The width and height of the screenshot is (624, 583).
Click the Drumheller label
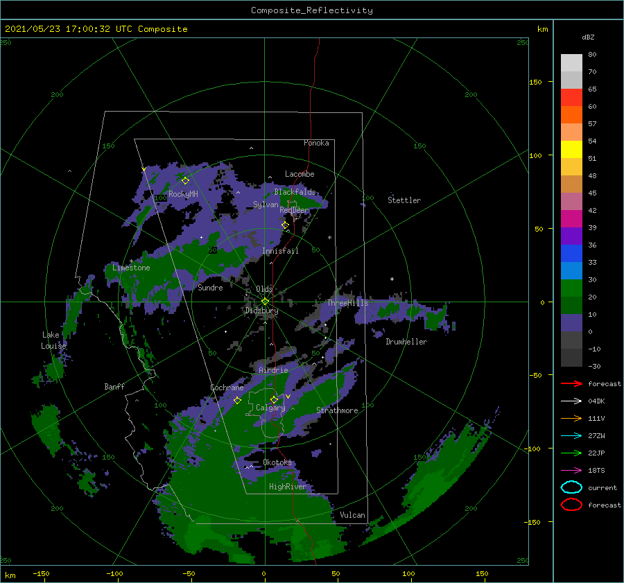point(406,342)
